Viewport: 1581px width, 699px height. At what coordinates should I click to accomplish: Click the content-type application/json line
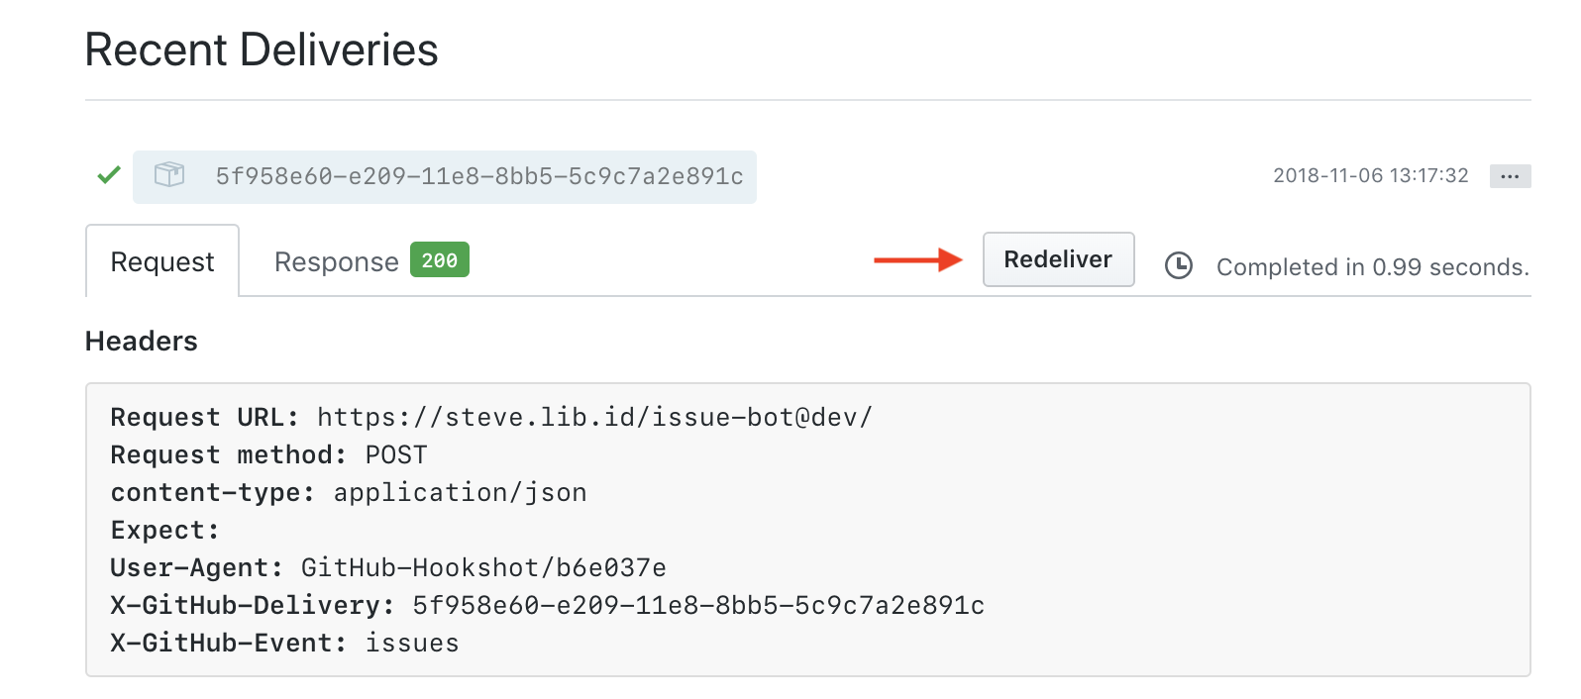[x=348, y=492]
